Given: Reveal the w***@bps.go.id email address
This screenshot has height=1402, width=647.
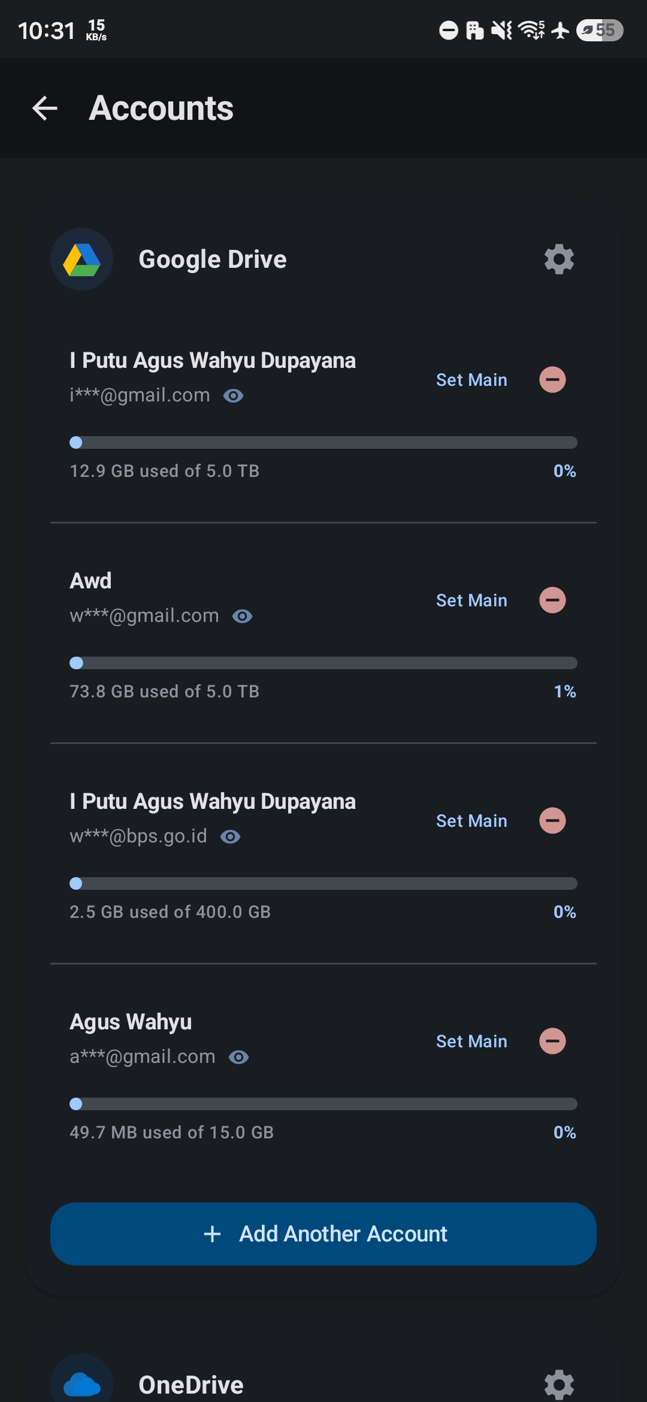Looking at the screenshot, I should click(x=230, y=836).
